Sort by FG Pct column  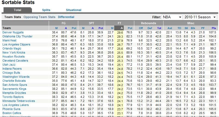(x=74, y=28)
